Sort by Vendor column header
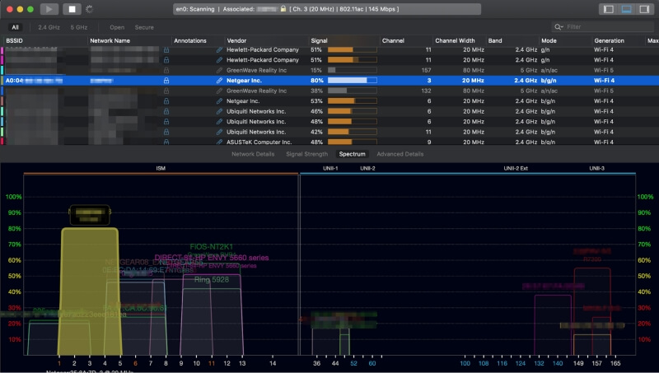 pos(236,40)
